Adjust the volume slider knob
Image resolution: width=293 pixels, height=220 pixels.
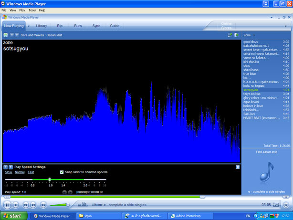(68, 205)
